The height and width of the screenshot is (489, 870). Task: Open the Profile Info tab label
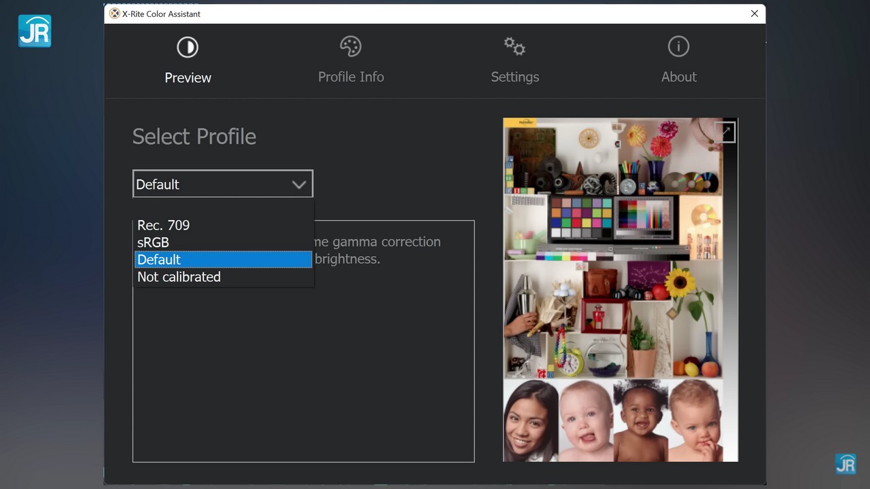coord(351,77)
